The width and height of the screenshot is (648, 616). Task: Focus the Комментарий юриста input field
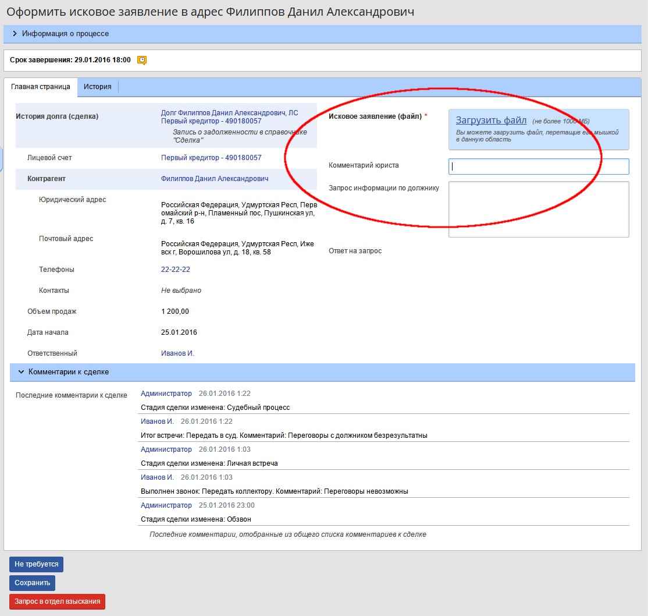(x=538, y=167)
